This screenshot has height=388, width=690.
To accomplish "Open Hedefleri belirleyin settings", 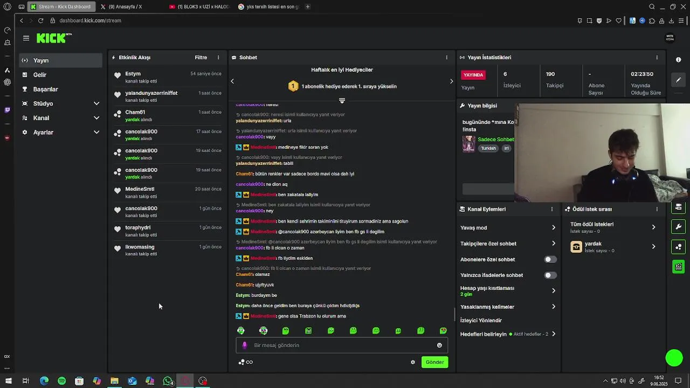I will pyautogui.click(x=508, y=334).
